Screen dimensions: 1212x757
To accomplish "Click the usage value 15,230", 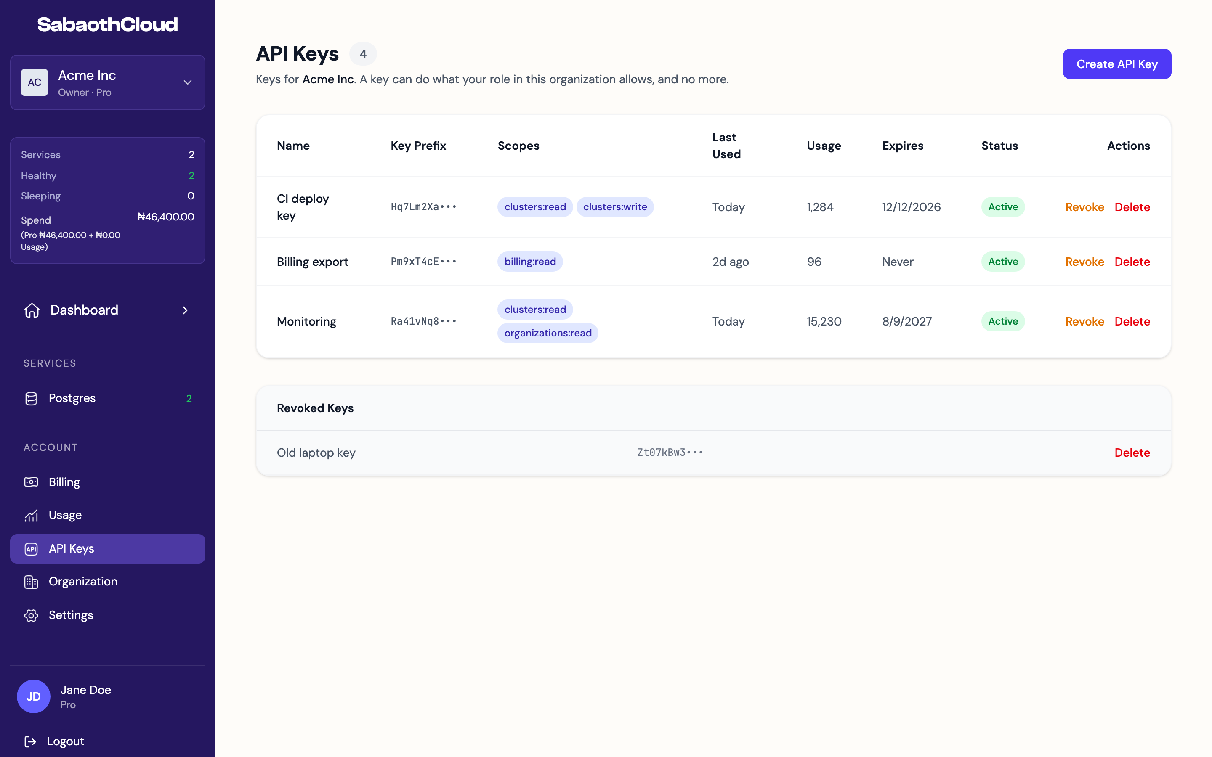I will (824, 321).
